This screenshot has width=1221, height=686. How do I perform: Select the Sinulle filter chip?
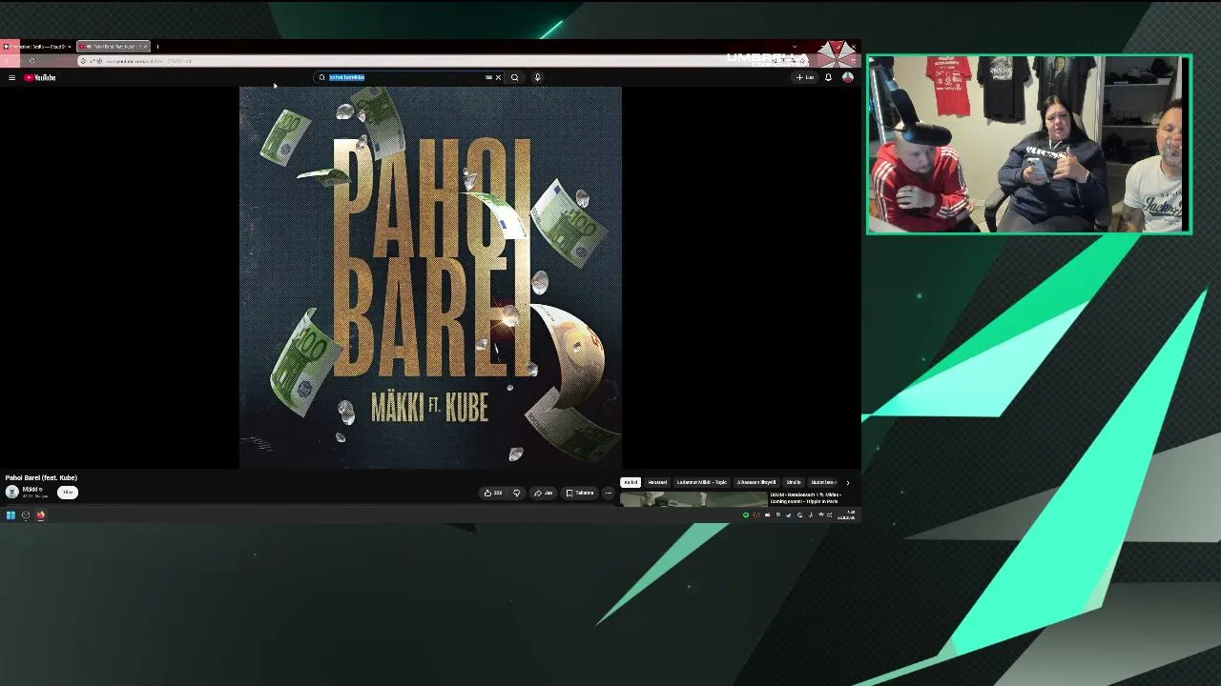coord(794,482)
